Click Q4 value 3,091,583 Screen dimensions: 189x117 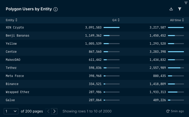coord(93,27)
